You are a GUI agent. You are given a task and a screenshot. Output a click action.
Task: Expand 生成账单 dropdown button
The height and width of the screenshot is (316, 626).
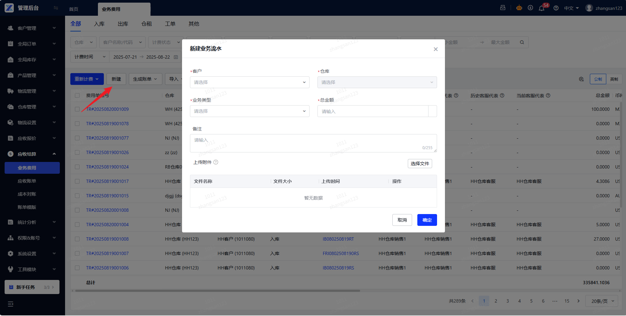(x=145, y=79)
